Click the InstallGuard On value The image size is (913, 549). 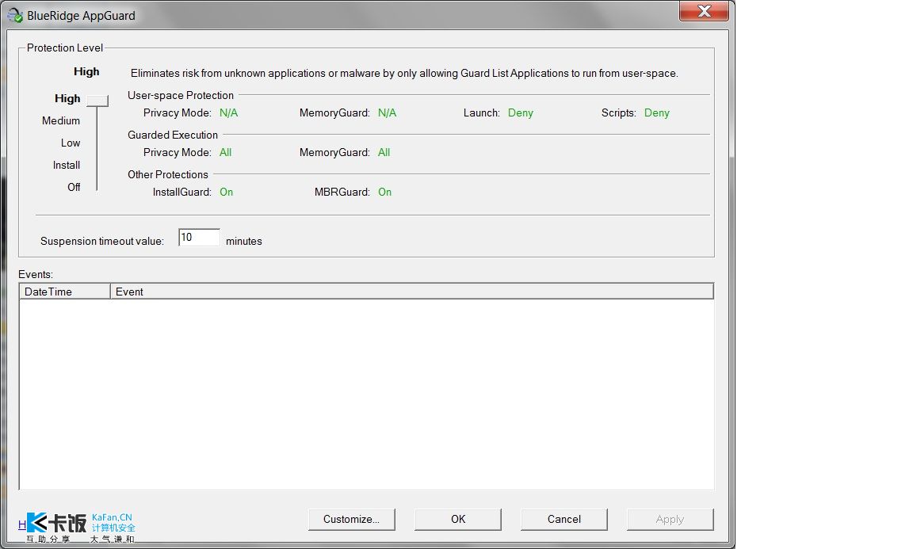coord(226,193)
